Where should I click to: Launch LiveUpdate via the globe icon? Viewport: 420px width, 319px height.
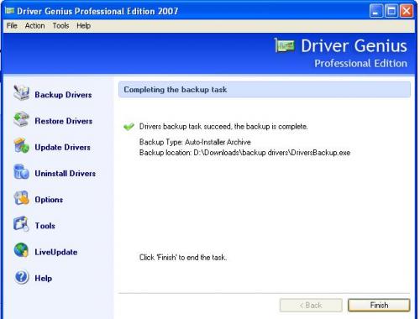[x=21, y=250]
